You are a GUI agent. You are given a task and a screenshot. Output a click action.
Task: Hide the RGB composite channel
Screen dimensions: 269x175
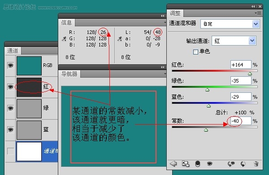[10, 65]
